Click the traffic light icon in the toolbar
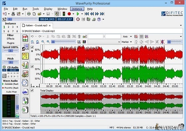This screenshot has height=131, width=186. 64,14
